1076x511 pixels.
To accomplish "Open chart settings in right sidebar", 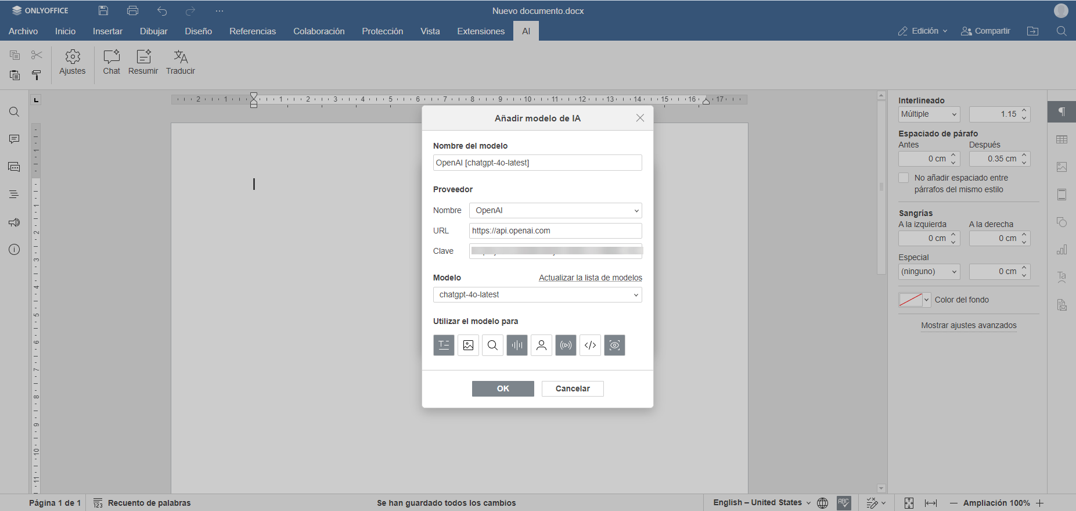I will 1061,250.
